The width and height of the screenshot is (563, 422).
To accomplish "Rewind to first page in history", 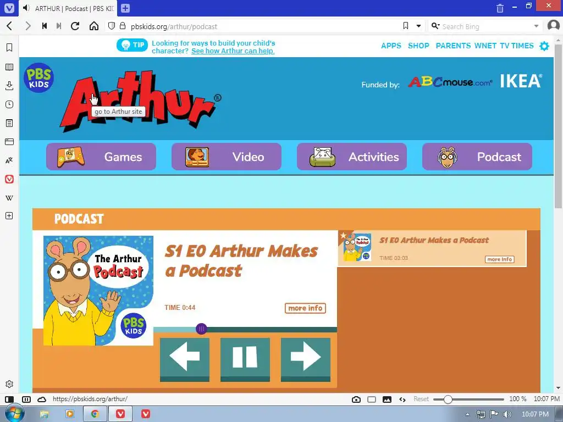I will (x=44, y=26).
